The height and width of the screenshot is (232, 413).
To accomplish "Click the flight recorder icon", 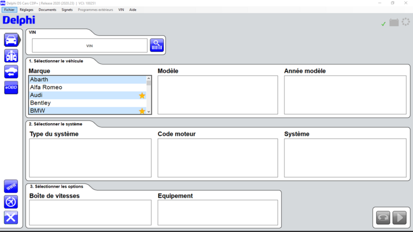I will click(11, 202).
